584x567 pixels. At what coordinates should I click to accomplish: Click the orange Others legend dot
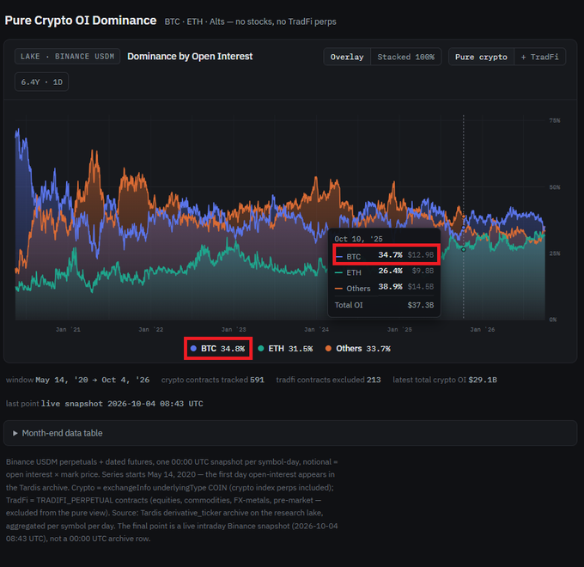pos(328,349)
